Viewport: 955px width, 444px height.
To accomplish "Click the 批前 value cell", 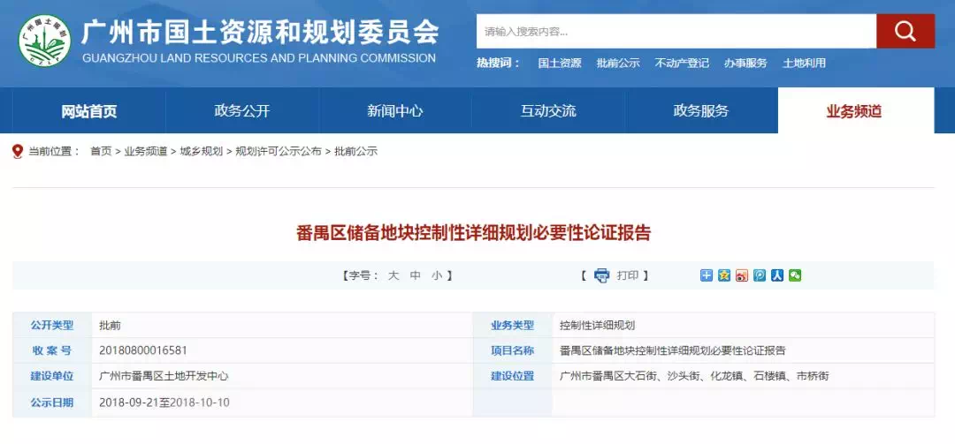I will 282,326.
